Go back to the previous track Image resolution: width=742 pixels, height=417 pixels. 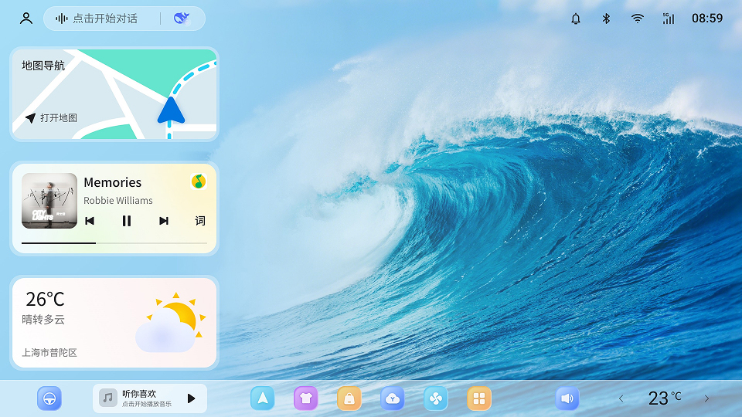click(90, 221)
